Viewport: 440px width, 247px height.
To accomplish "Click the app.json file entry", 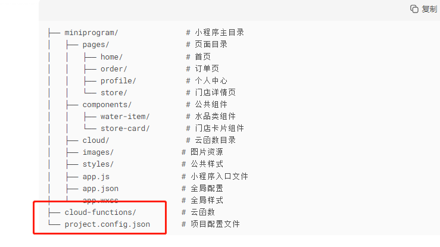I will click(101, 189).
